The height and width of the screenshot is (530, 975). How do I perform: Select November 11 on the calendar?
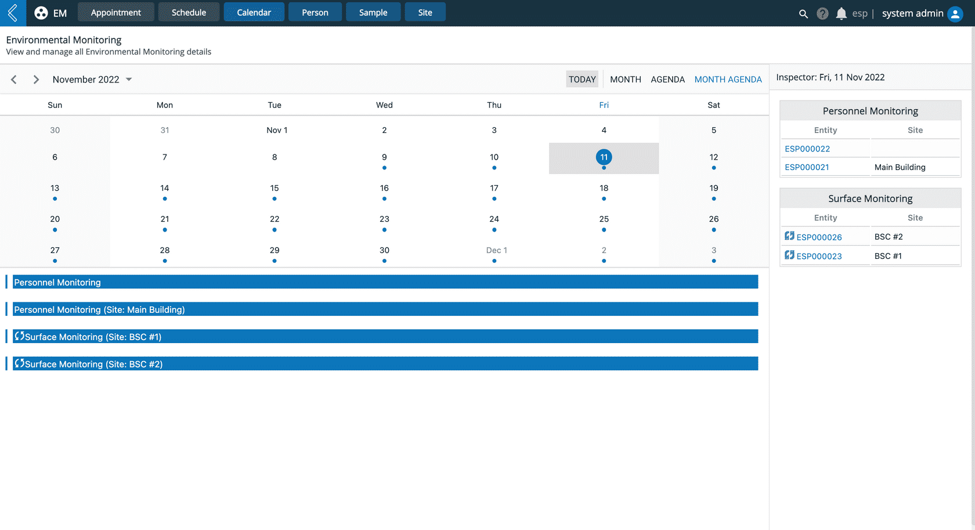[604, 157]
